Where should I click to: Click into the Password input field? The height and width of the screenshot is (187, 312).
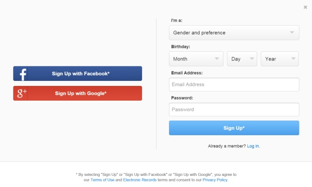coord(234,110)
